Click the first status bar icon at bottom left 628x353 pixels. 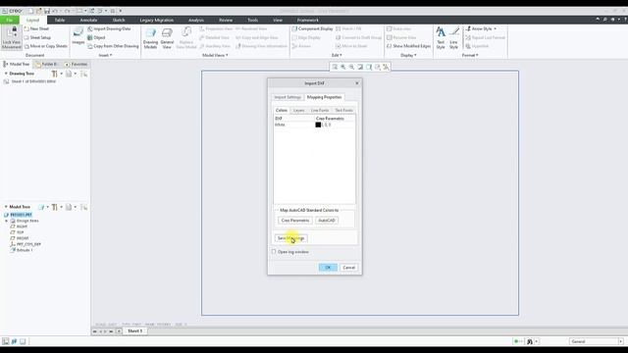[6, 341]
